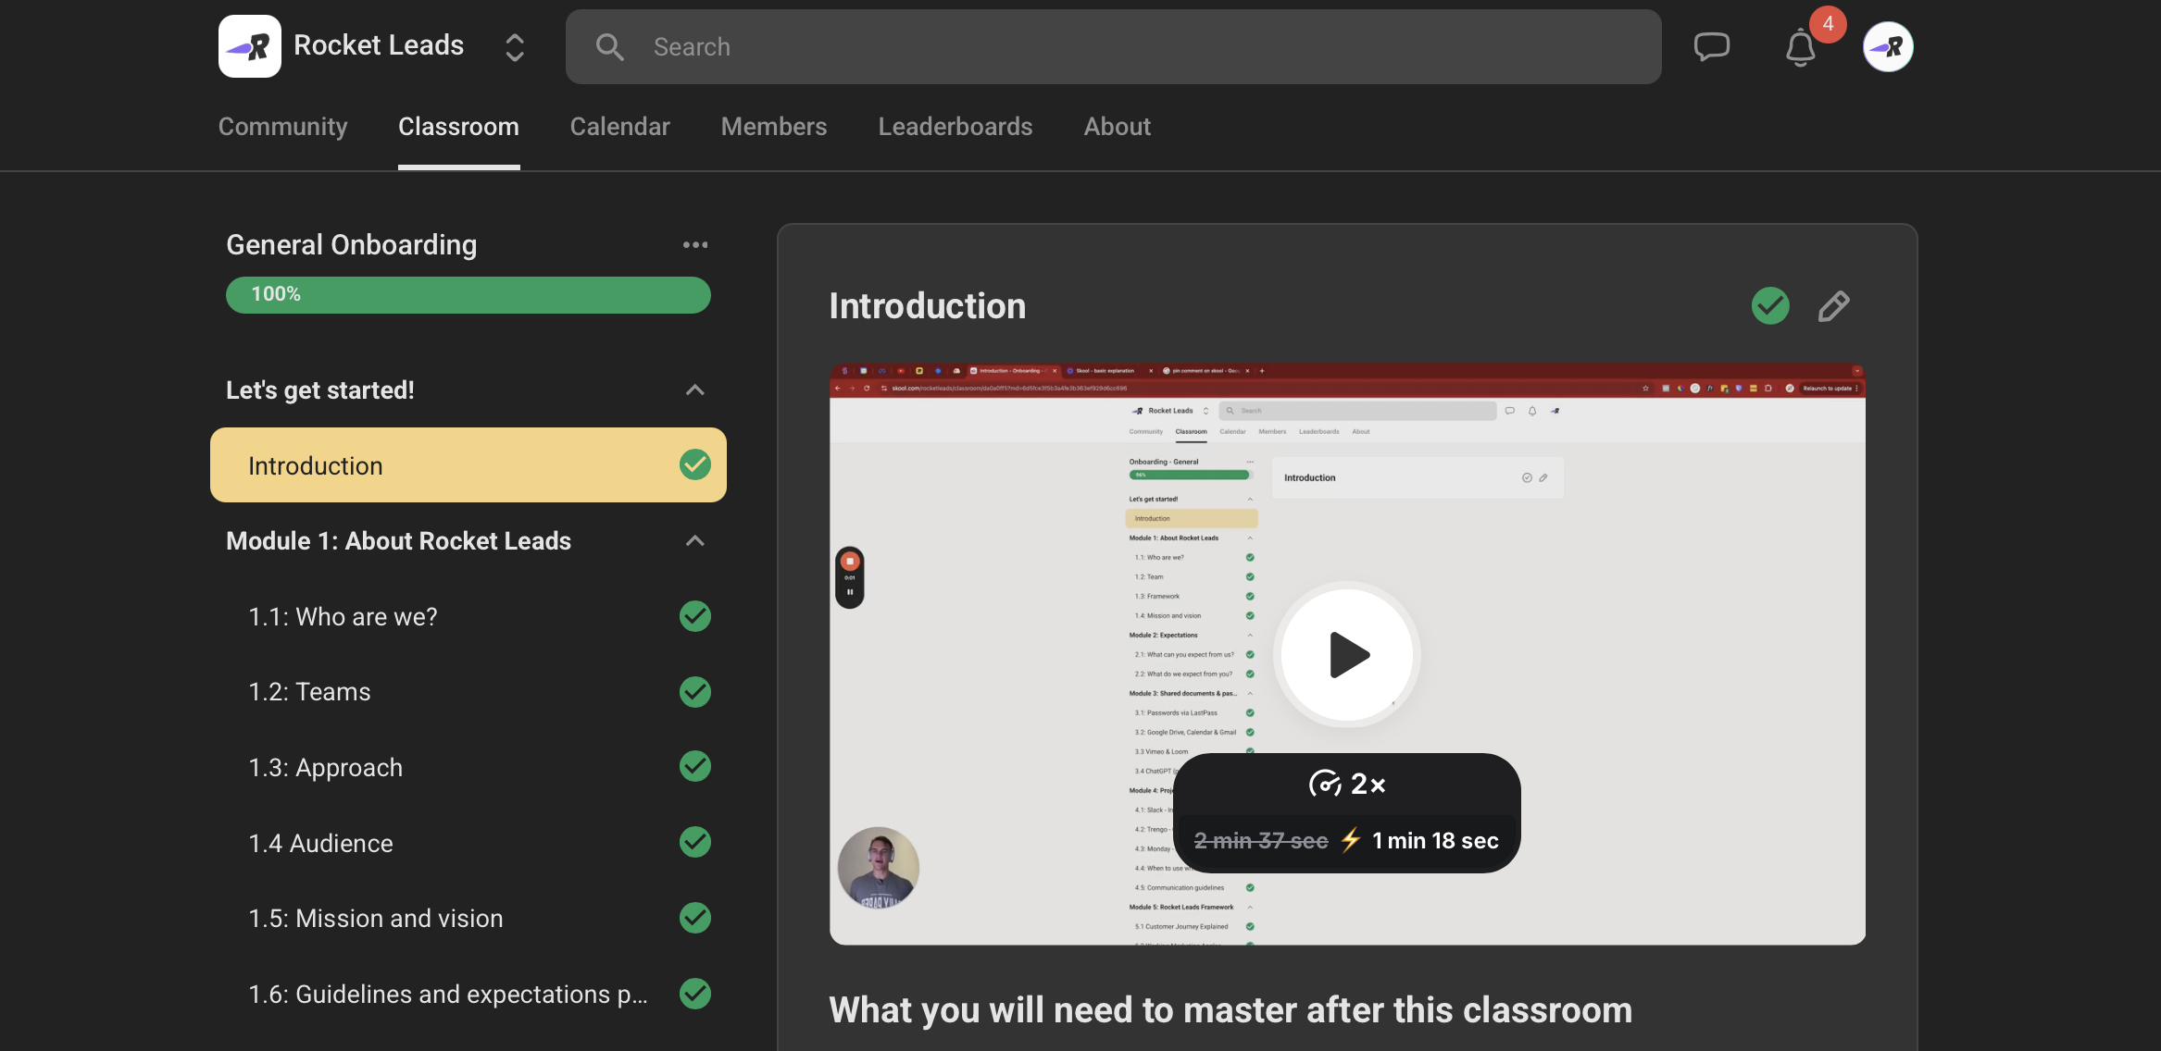Open the Rocket Leads community switcher

point(515,47)
